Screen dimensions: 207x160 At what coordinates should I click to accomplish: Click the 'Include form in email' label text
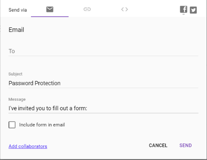(x=42, y=125)
